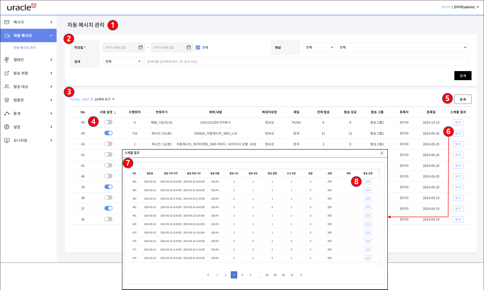
Task: Open the first 채널 dropdown
Action: 319,47
